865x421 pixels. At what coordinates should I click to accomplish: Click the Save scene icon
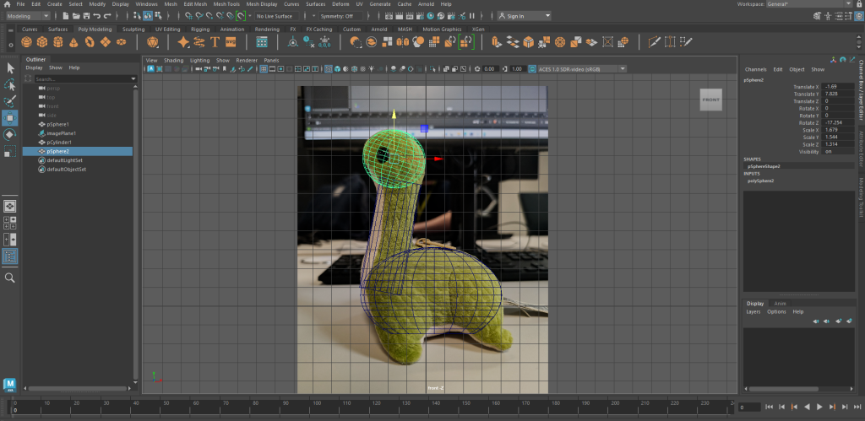click(84, 16)
